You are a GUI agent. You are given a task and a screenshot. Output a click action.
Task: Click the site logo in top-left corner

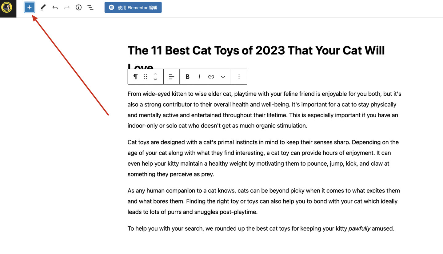click(7, 7)
